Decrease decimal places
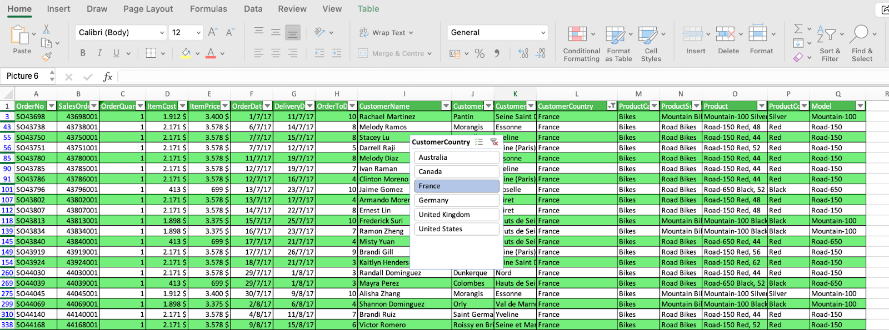 tap(541, 53)
